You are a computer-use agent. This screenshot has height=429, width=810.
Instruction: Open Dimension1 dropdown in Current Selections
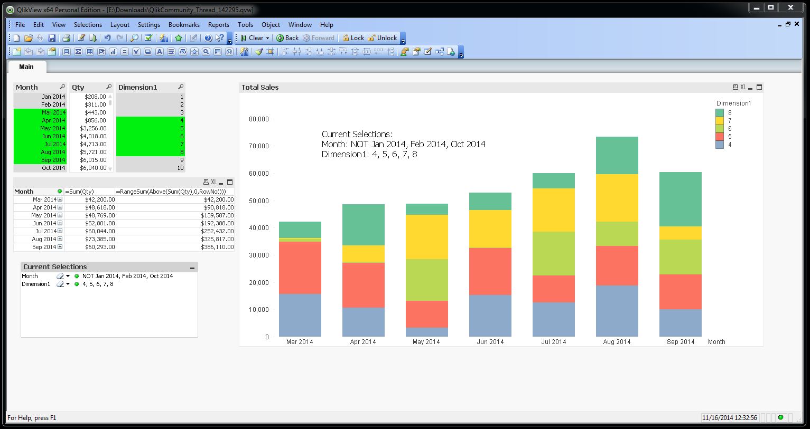(68, 284)
